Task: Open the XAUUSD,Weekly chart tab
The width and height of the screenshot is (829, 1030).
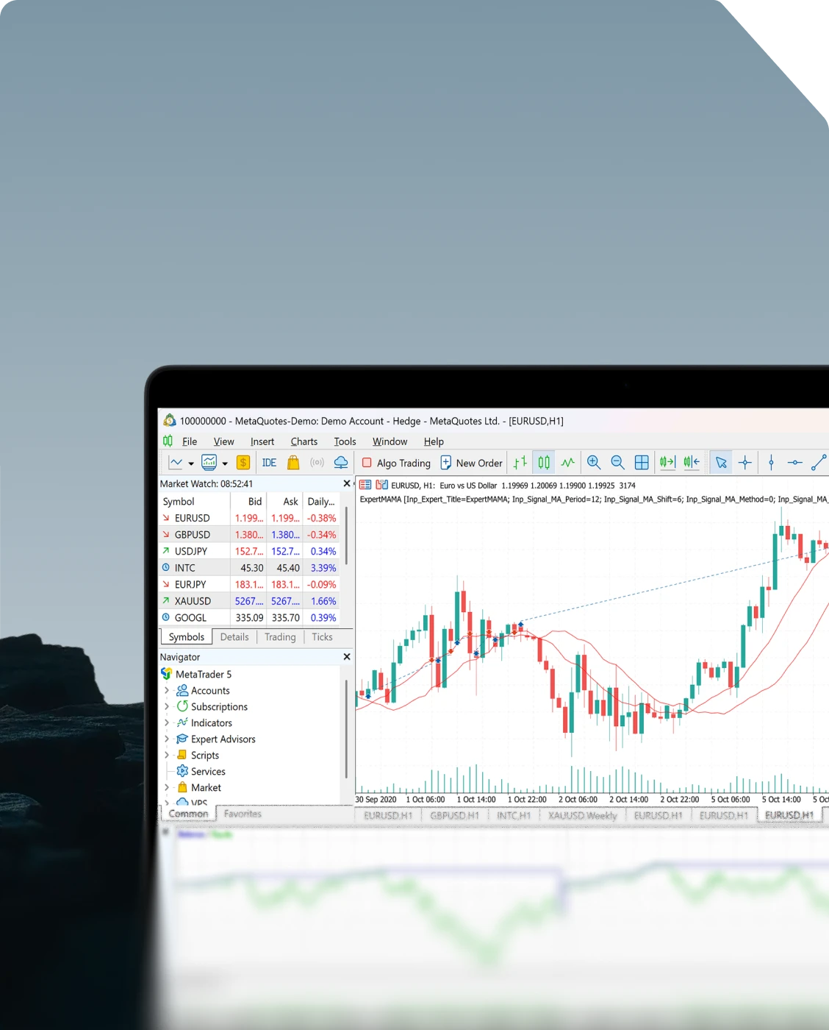Action: pyautogui.click(x=583, y=815)
